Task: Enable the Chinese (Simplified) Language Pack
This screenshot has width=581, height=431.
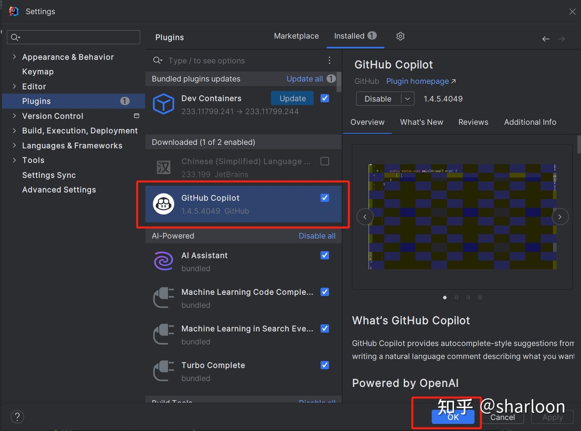Action: point(325,161)
